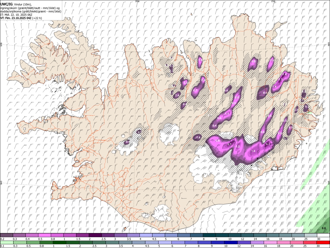The image size is (330, 248).
Task: Select the lower legend violet swatch labeled 14
Action: (x=257, y=243)
